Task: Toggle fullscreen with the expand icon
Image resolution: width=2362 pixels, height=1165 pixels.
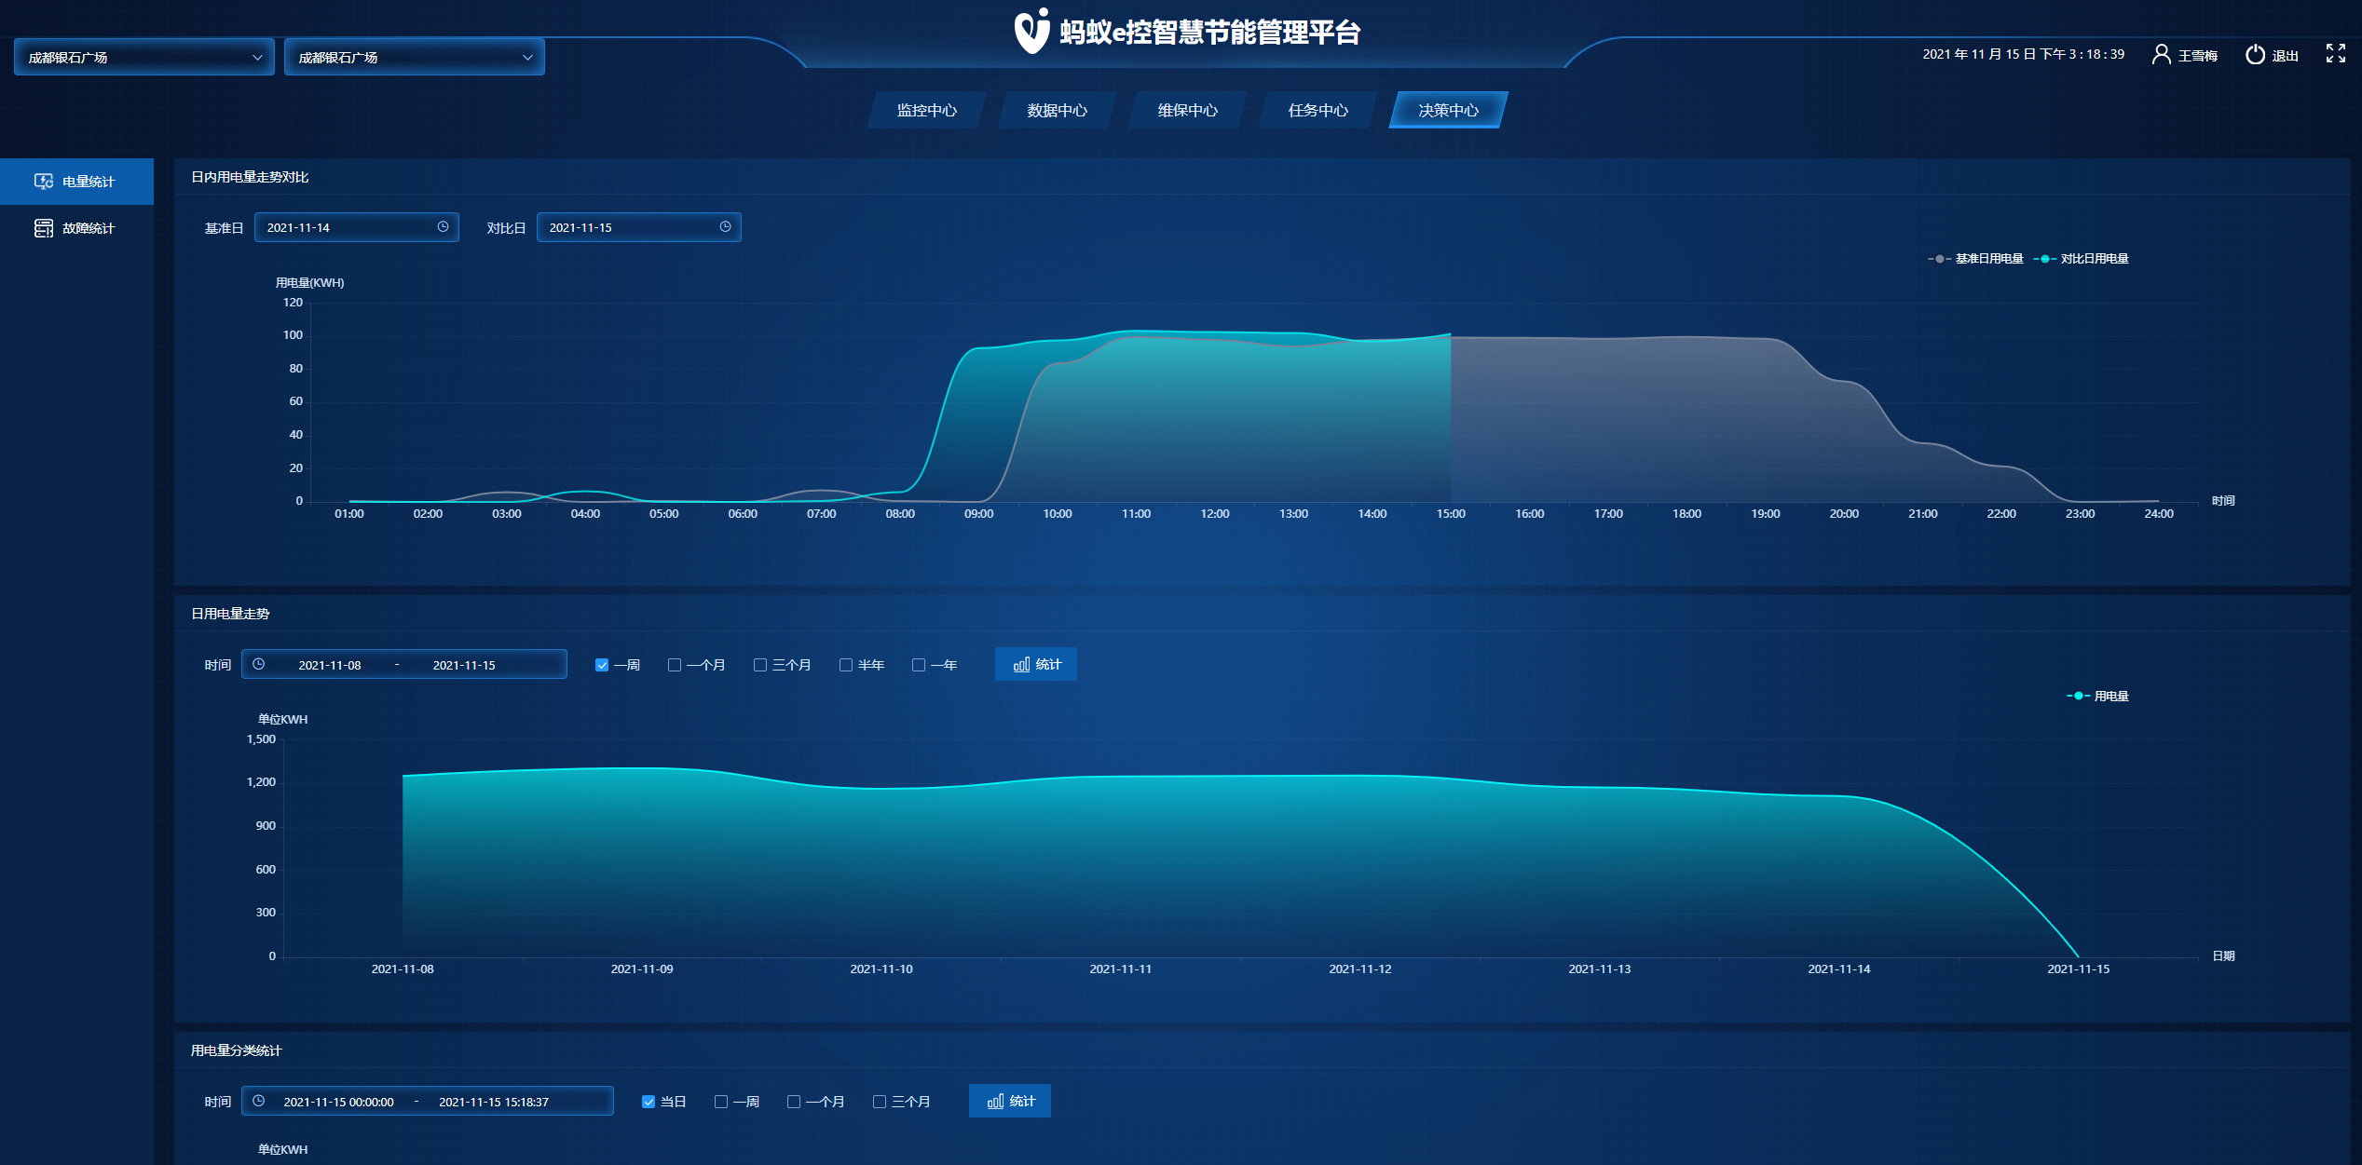Action: [x=2336, y=54]
